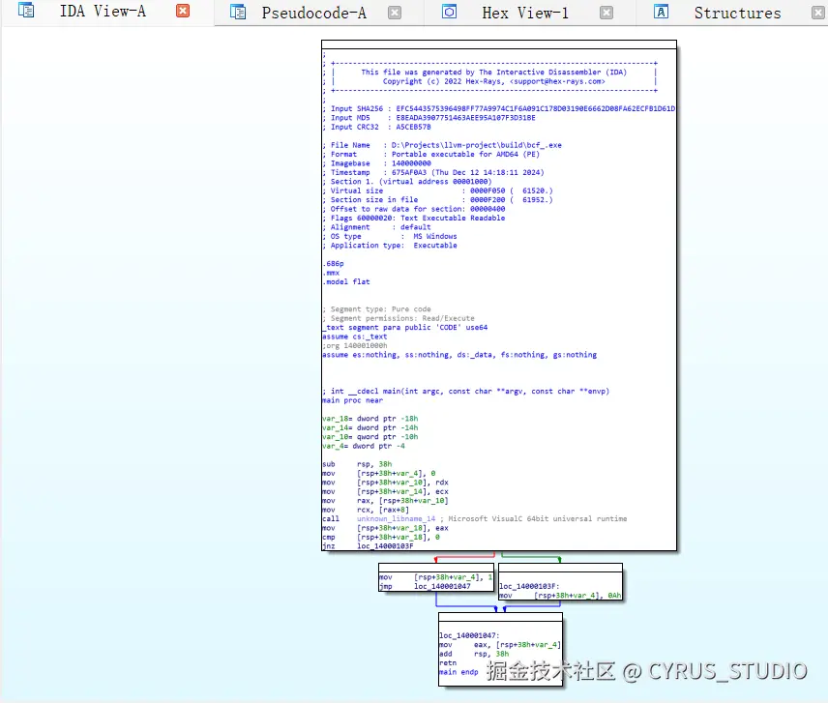This screenshot has height=703, width=828.
Task: Click the Pseudocode-A tab icon
Action: 238,13
